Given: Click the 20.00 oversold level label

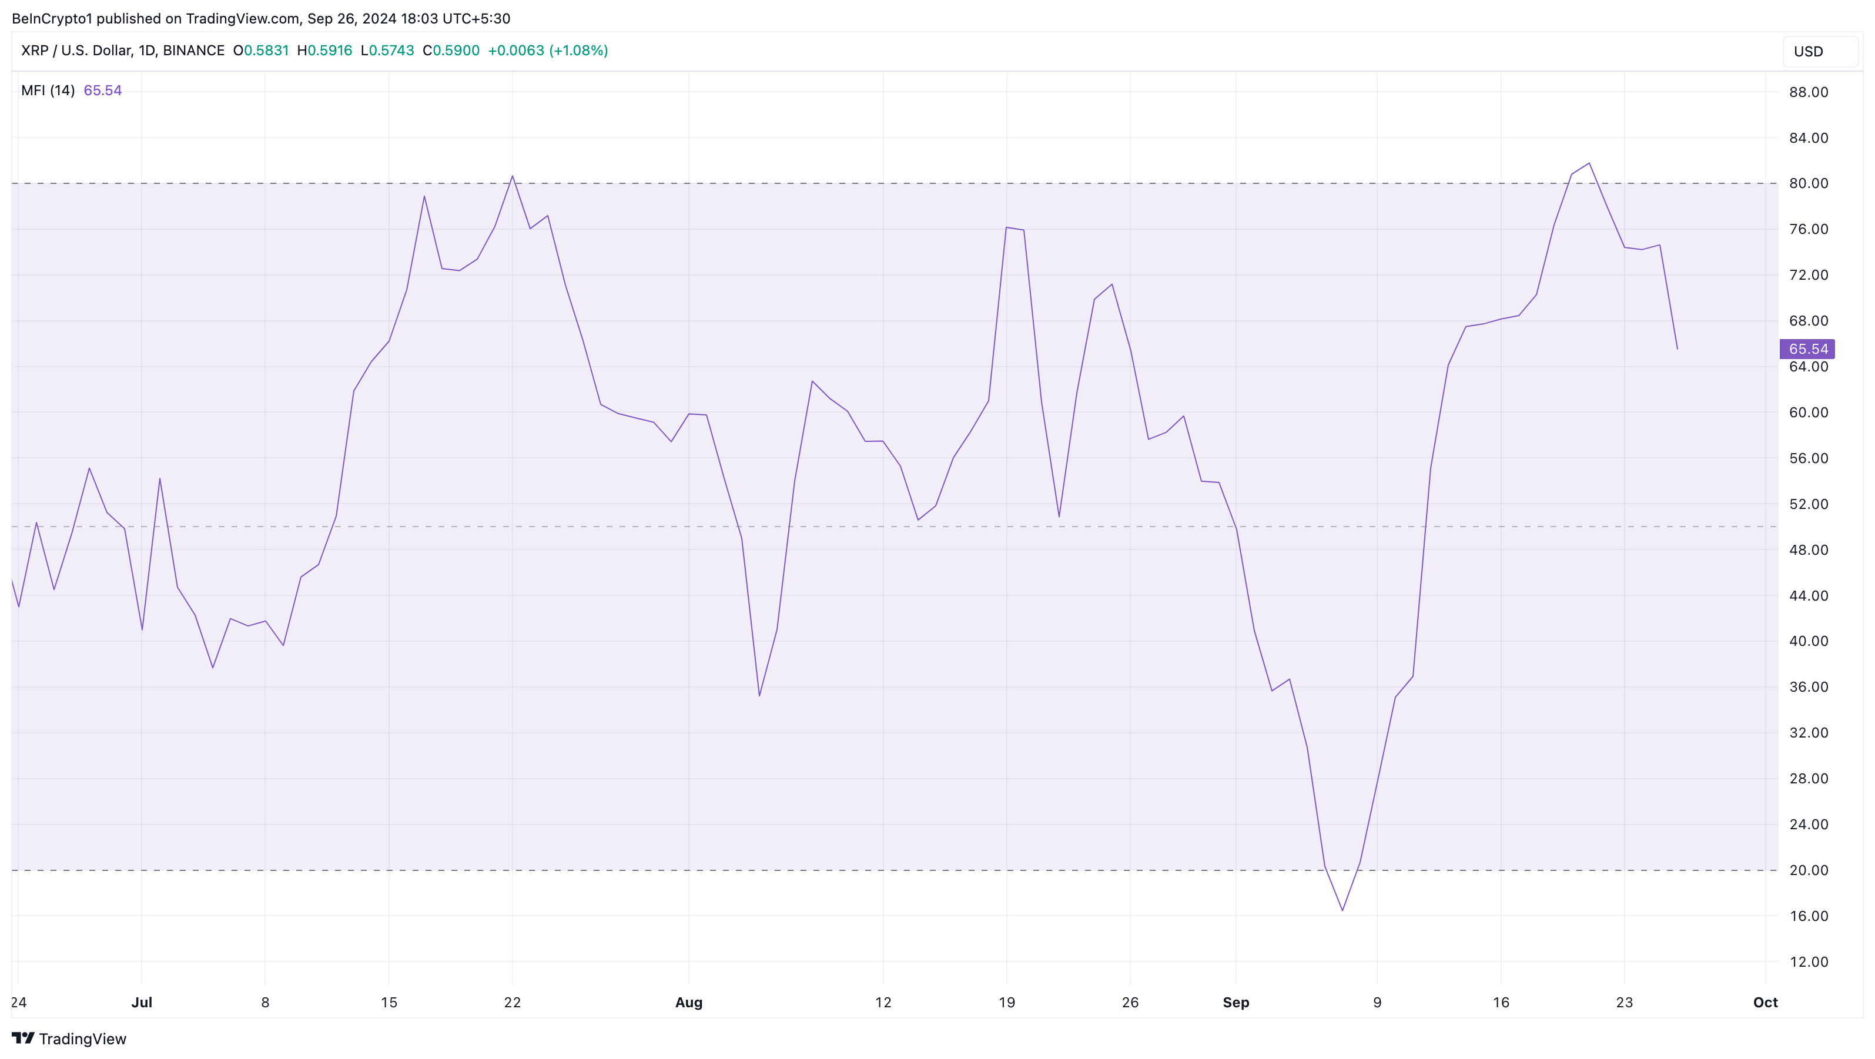Looking at the screenshot, I should click(x=1808, y=870).
